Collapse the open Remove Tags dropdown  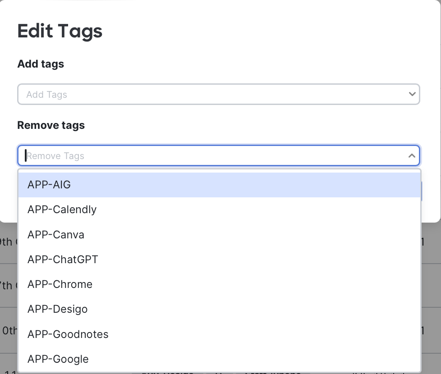(x=412, y=155)
